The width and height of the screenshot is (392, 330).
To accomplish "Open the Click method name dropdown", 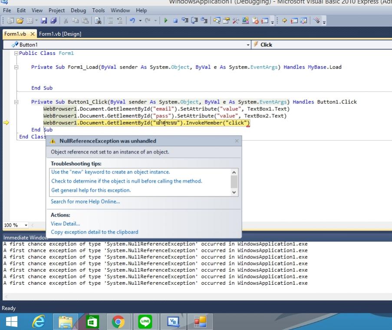I will 322,45.
